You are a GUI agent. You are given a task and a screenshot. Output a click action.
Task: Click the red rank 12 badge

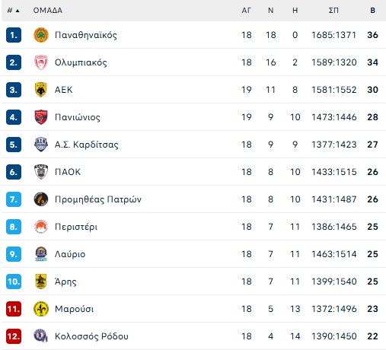click(x=14, y=336)
